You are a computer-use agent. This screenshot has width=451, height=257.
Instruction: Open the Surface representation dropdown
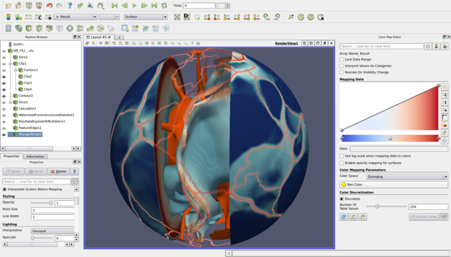[145, 17]
